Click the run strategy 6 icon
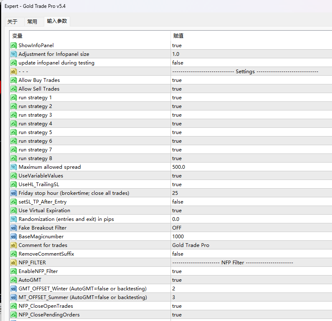Screen dimensions: 332x321 click(x=14, y=141)
